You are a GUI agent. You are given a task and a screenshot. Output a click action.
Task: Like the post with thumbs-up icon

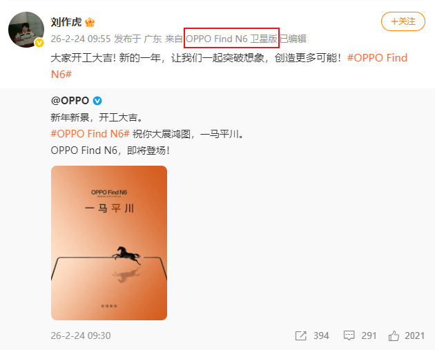point(394,336)
